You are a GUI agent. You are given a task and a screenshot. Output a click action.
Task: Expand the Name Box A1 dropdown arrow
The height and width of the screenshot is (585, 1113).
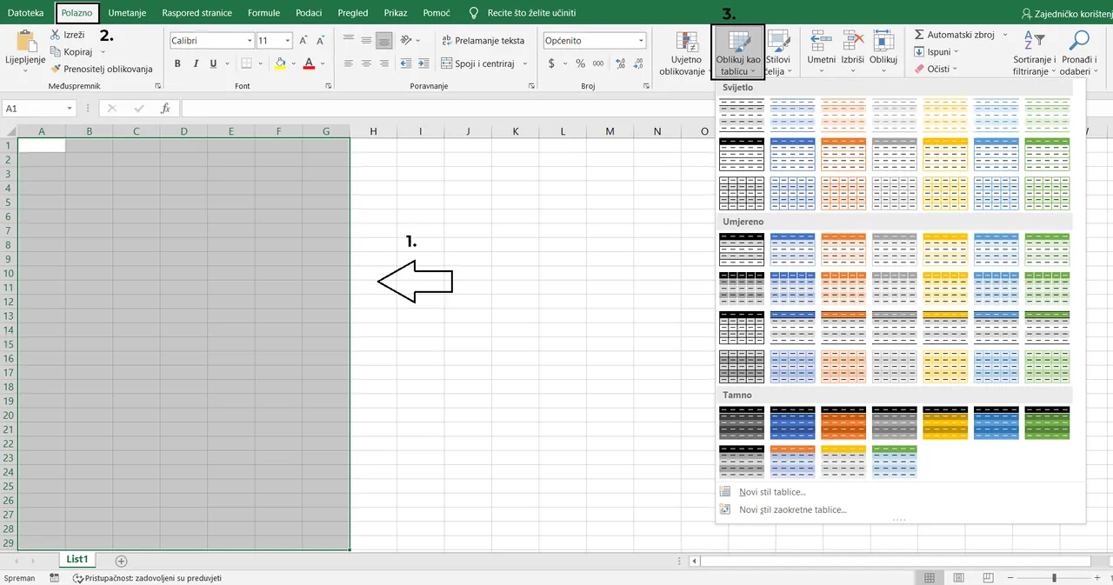[x=70, y=109]
